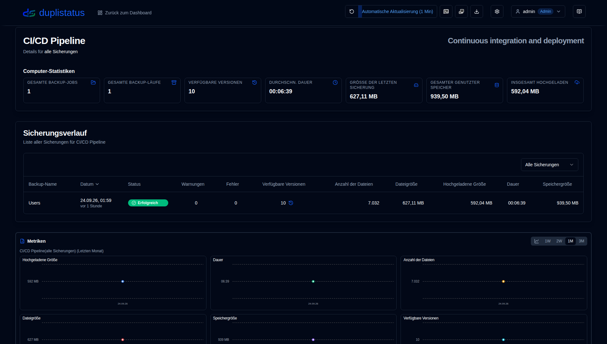Open the user guide book icon

coord(579,11)
